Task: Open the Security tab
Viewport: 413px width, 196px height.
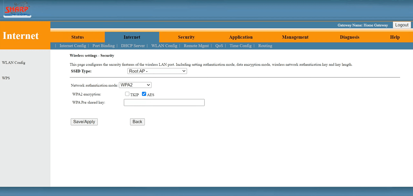Action: [186, 37]
